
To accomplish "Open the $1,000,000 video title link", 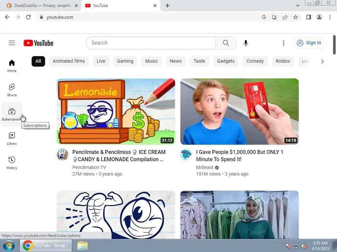I will point(240,156).
